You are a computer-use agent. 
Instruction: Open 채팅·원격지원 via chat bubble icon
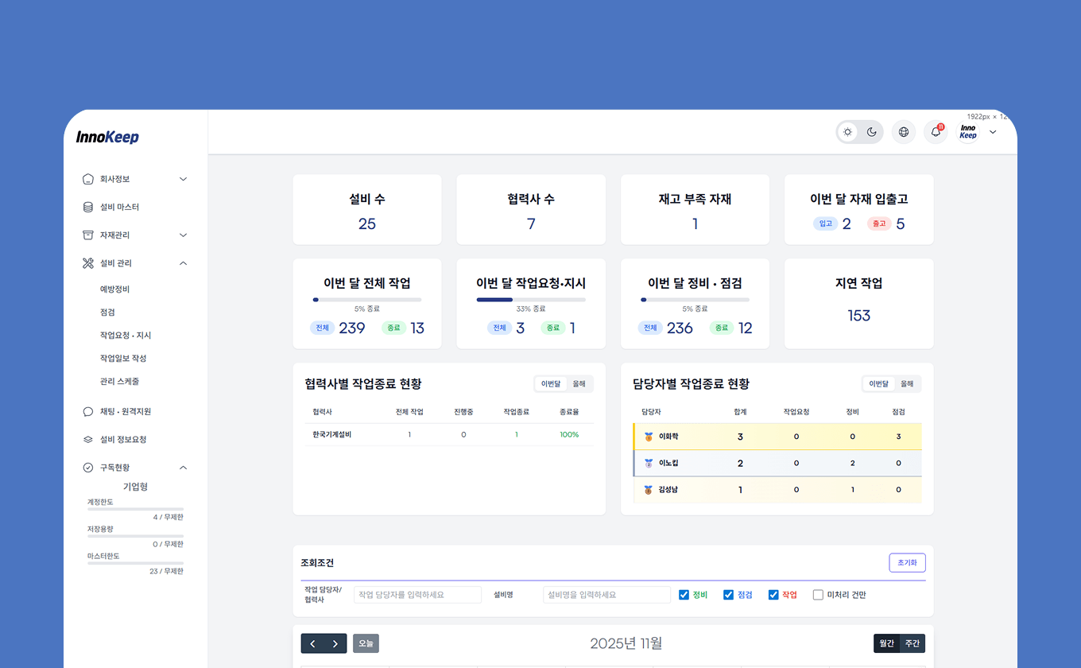87,411
